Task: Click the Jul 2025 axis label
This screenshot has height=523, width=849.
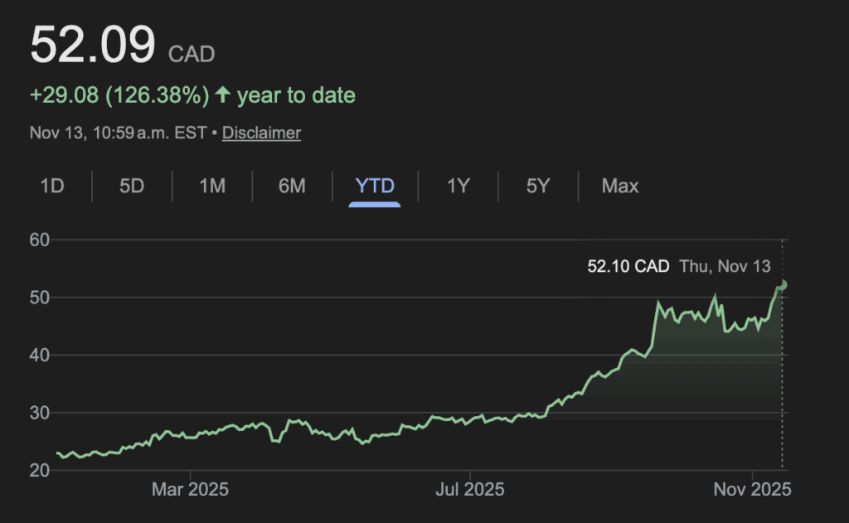Action: coord(469,491)
